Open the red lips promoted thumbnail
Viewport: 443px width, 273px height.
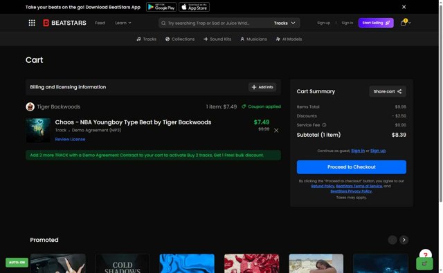pyautogui.click(x=251, y=263)
